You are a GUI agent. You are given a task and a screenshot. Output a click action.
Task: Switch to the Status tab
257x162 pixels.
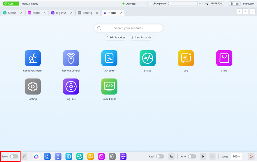point(12,13)
